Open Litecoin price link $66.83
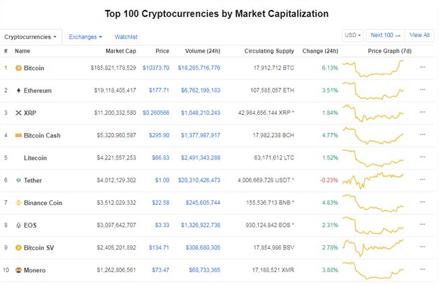The height and width of the screenshot is (285, 439). click(161, 158)
